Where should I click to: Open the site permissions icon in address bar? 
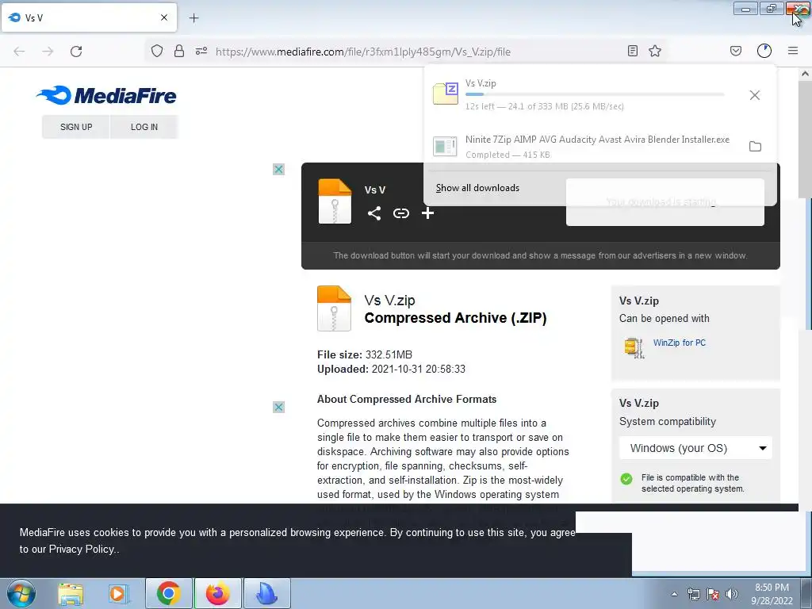[x=201, y=51]
